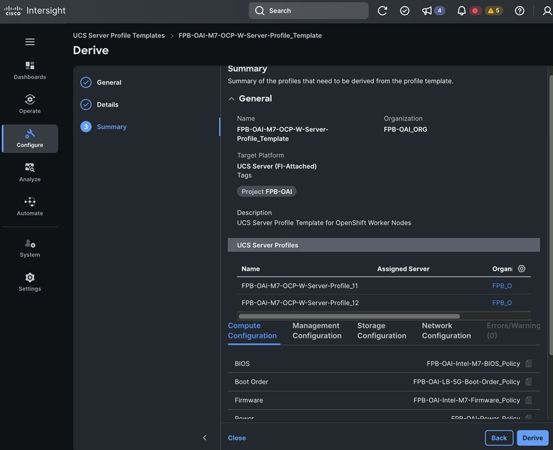Select the Summary wizard step
553x450 pixels.
click(x=104, y=127)
